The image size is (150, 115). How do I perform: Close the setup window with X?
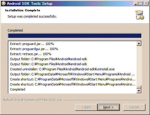(x=146, y=4)
